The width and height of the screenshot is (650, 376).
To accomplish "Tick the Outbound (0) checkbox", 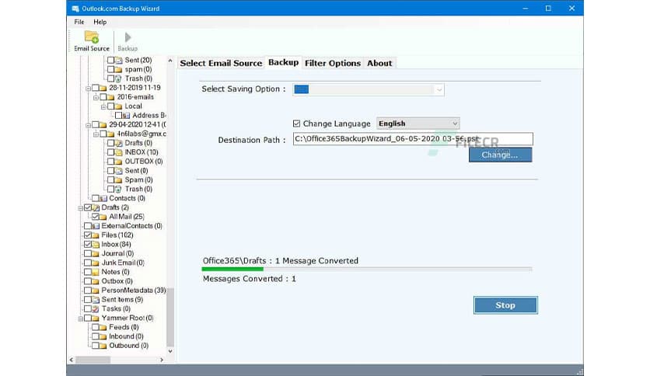I will pos(95,346).
